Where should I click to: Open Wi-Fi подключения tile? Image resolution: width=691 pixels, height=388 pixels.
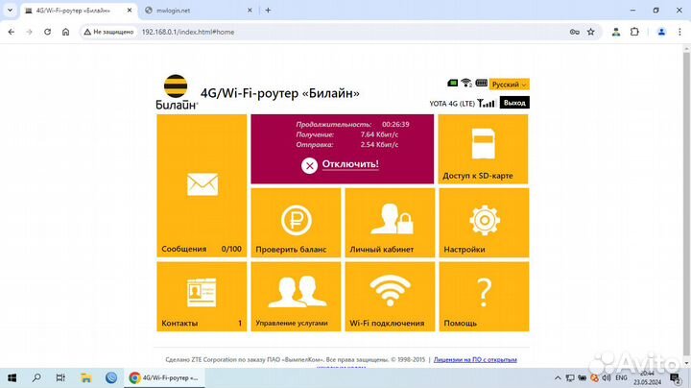pos(390,297)
